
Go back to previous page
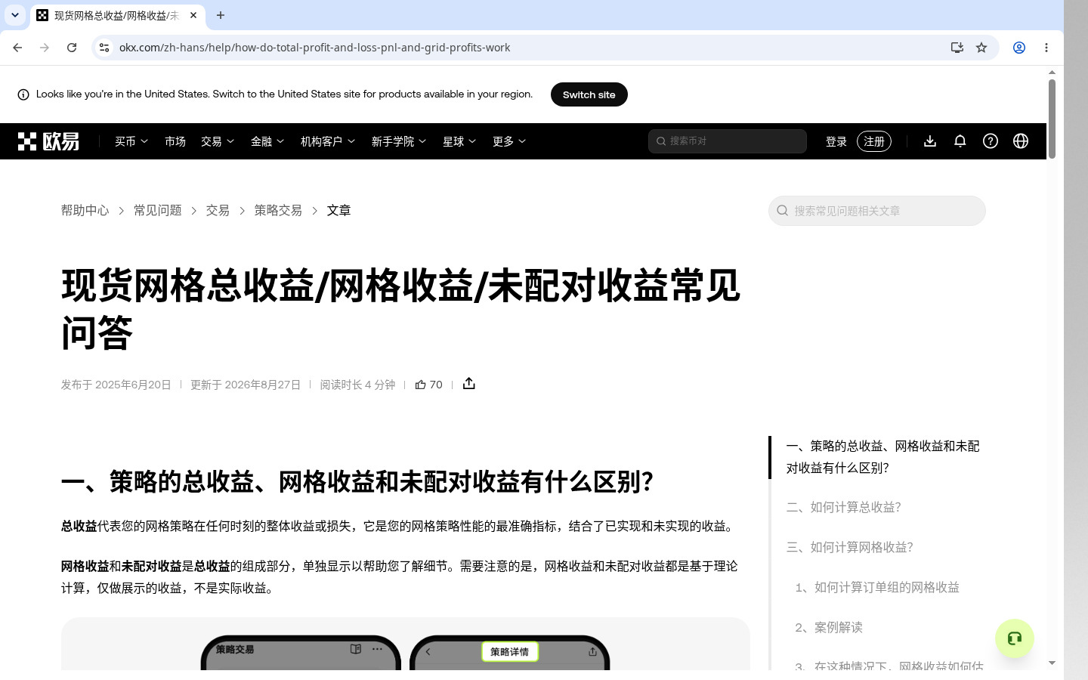pyautogui.click(x=17, y=48)
